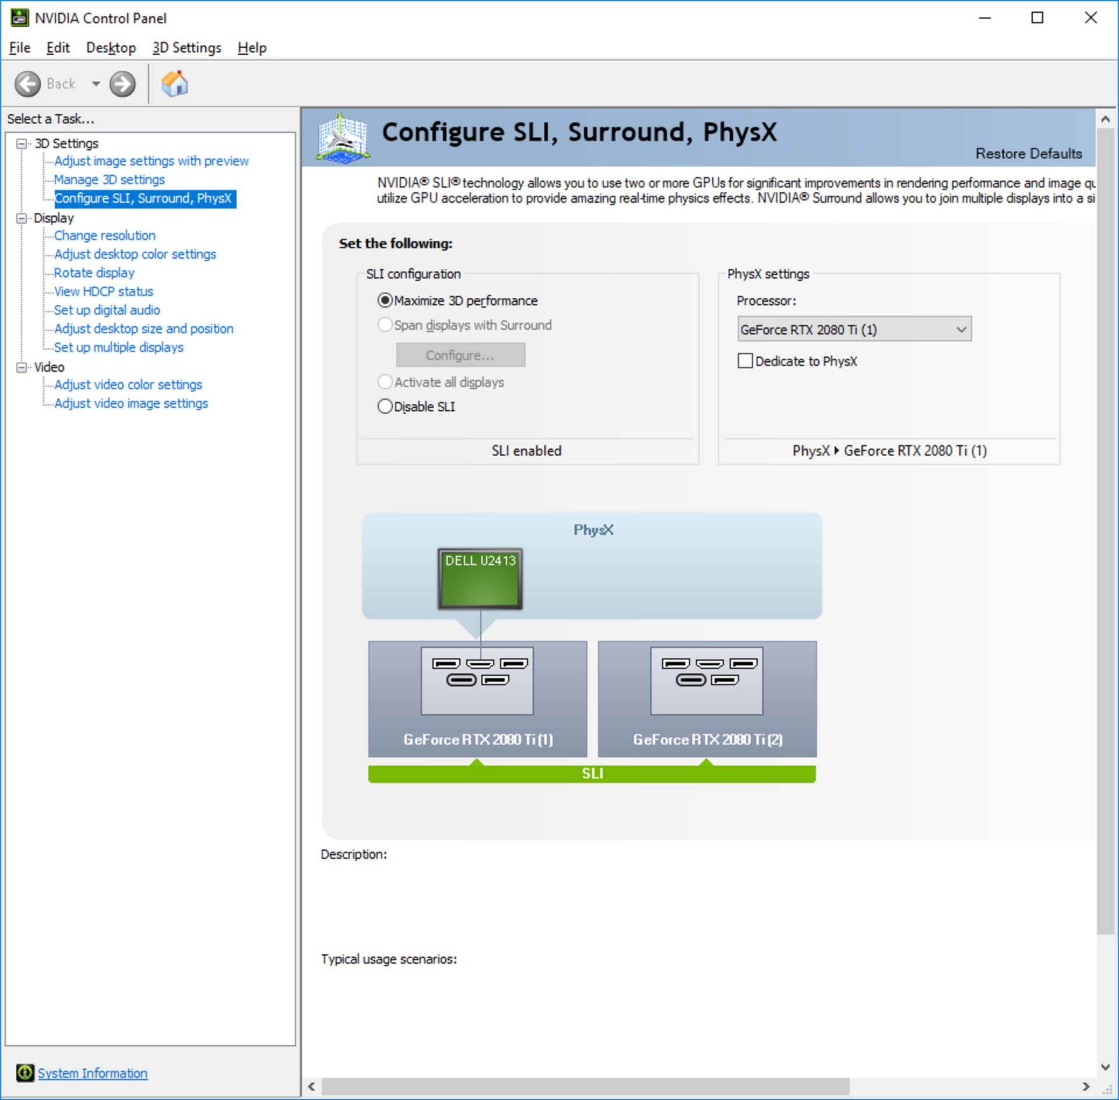Open the Desktop menu
This screenshot has height=1100, width=1119.
coord(111,47)
